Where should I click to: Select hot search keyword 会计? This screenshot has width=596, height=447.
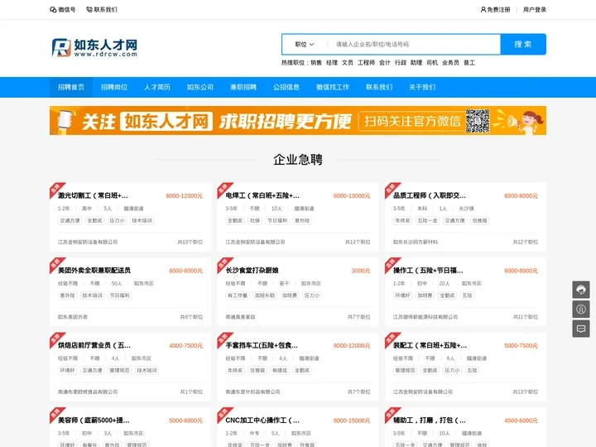[385, 63]
